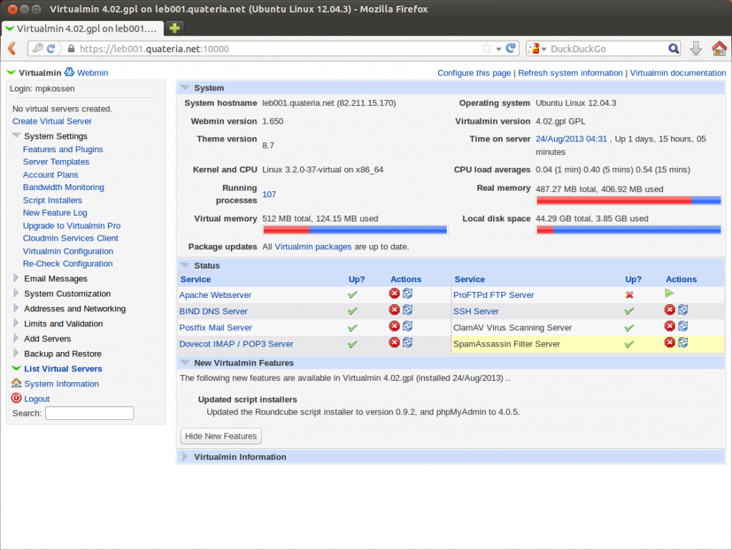Stop the SpamAssassin Filter Server

click(x=669, y=342)
